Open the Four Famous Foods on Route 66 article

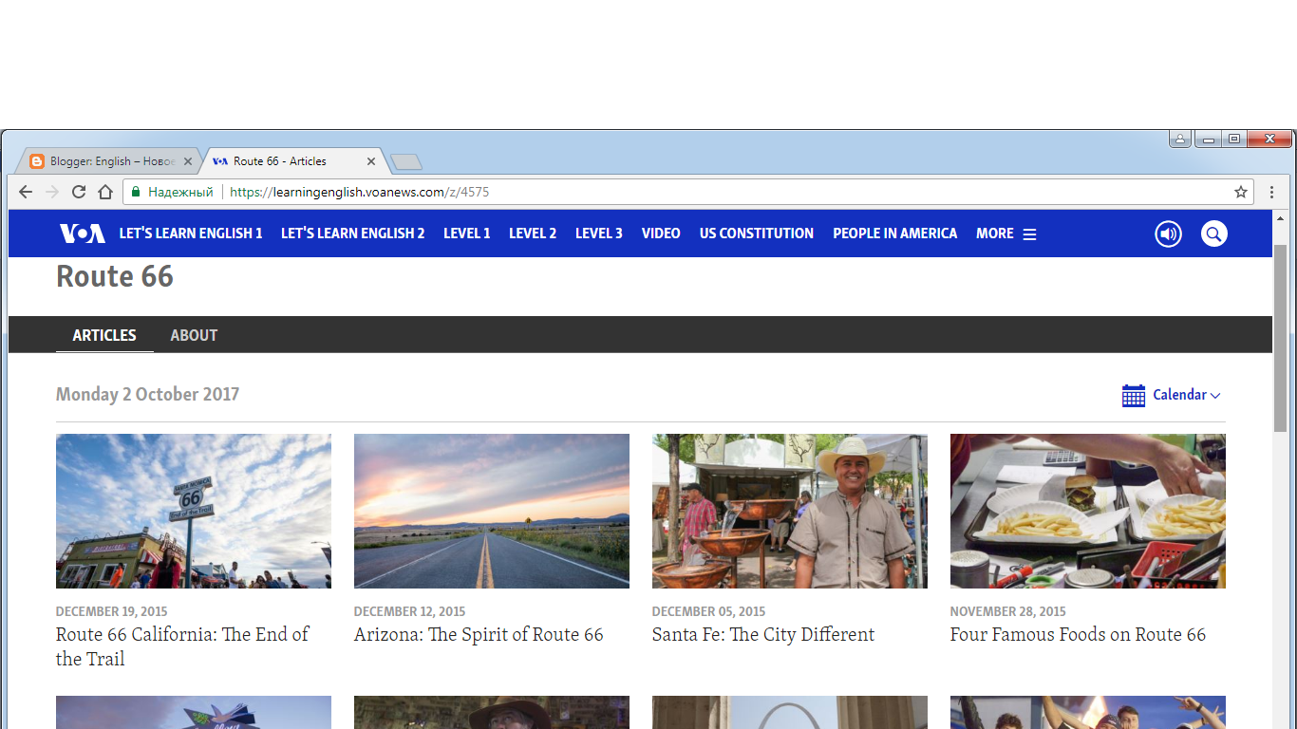pos(1078,634)
